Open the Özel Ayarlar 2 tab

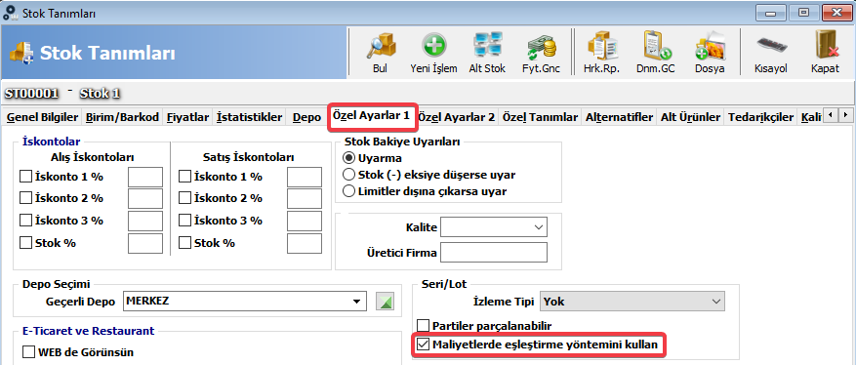coord(457,117)
